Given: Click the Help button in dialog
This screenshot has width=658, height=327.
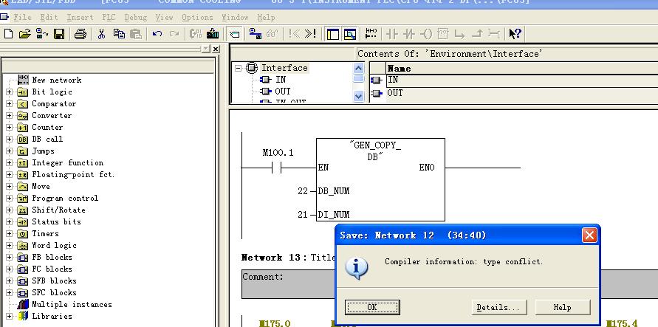Looking at the screenshot, I should point(562,307).
